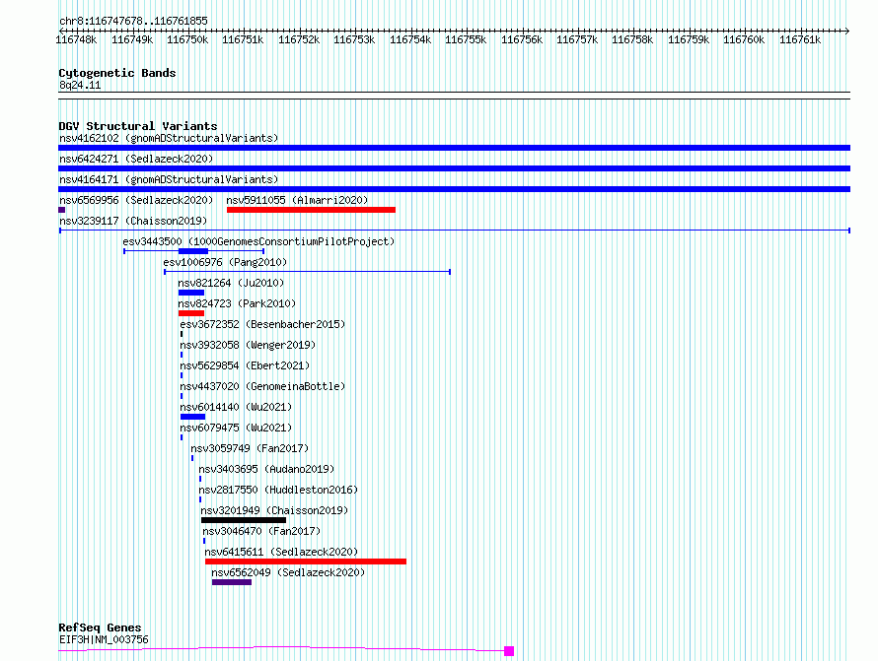Select the blue nsv4162102 variant bar
The width and height of the screenshot is (878, 661).
tap(454, 148)
